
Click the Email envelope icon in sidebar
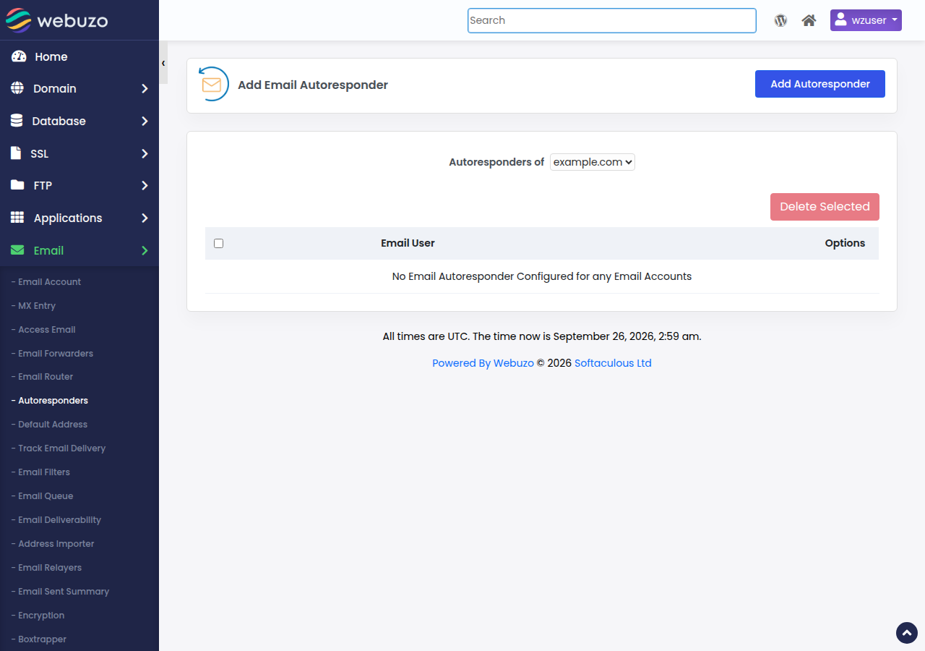click(17, 250)
